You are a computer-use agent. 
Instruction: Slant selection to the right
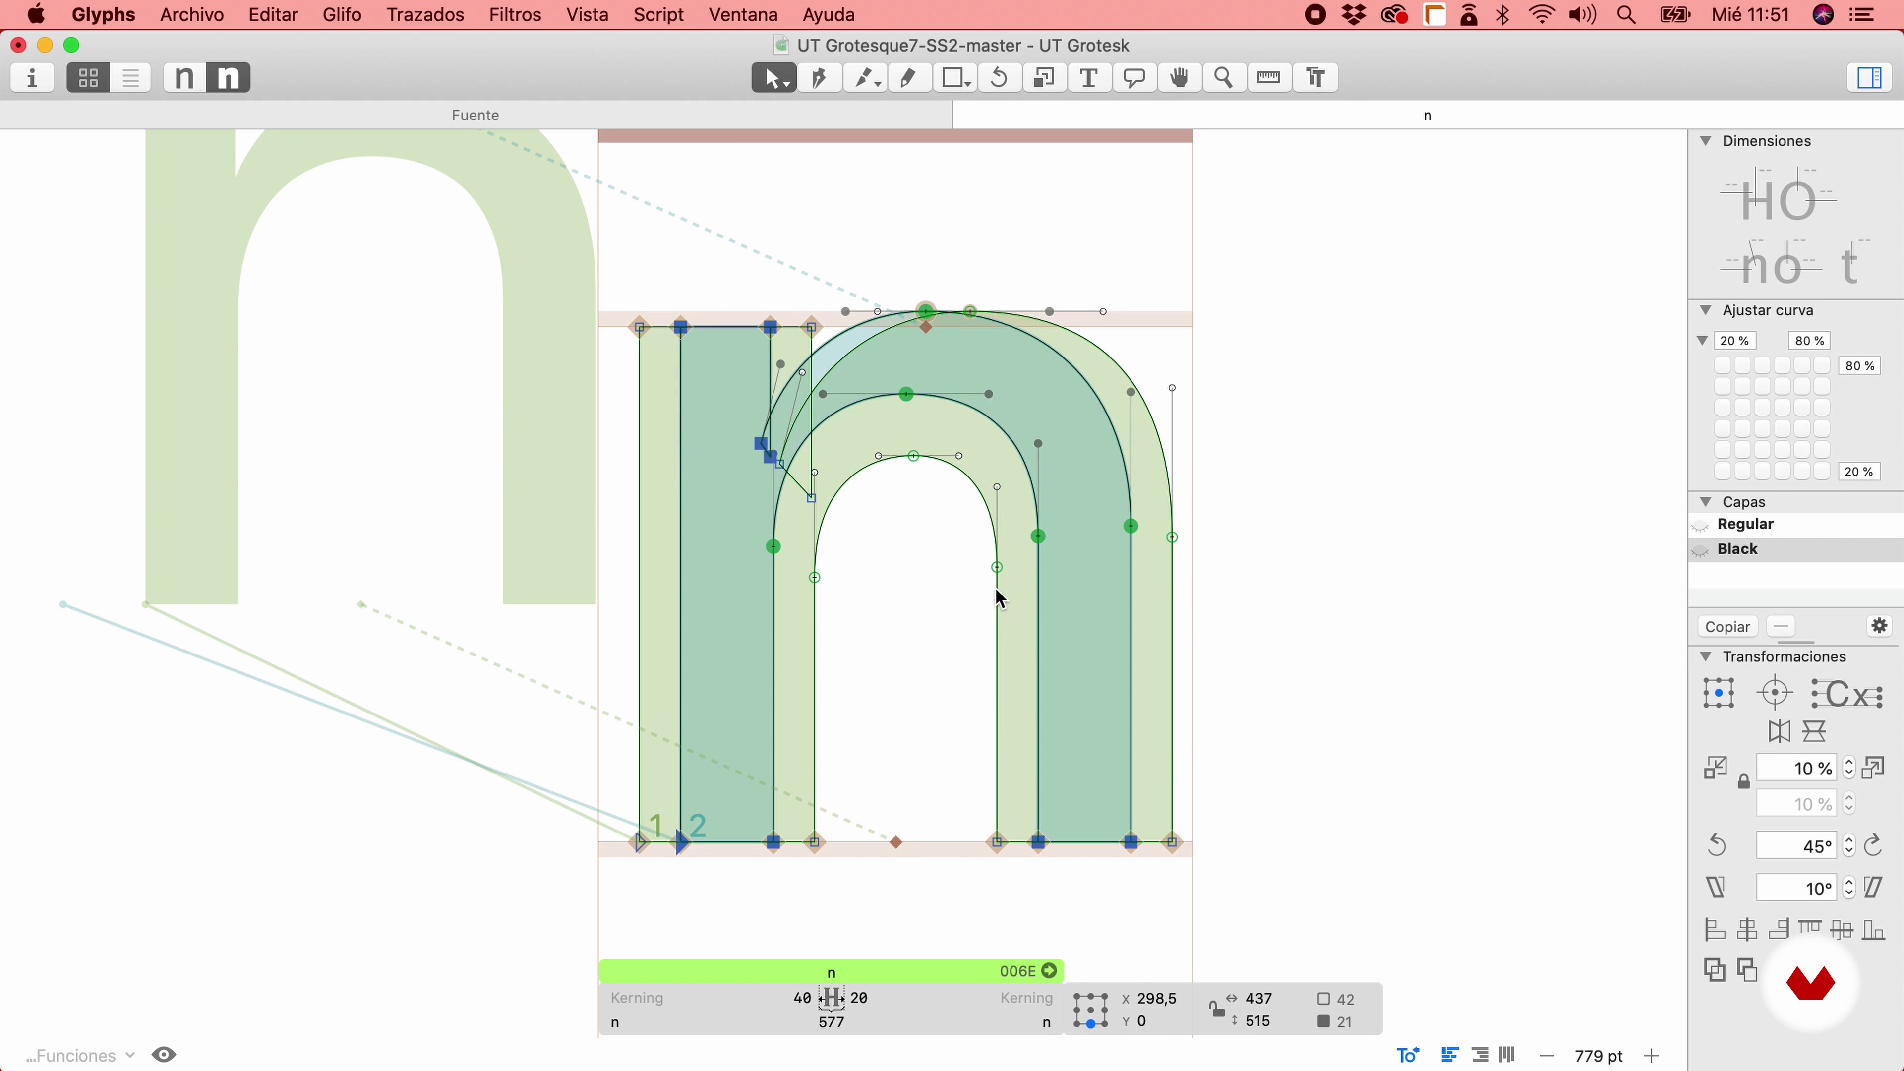pos(1874,888)
